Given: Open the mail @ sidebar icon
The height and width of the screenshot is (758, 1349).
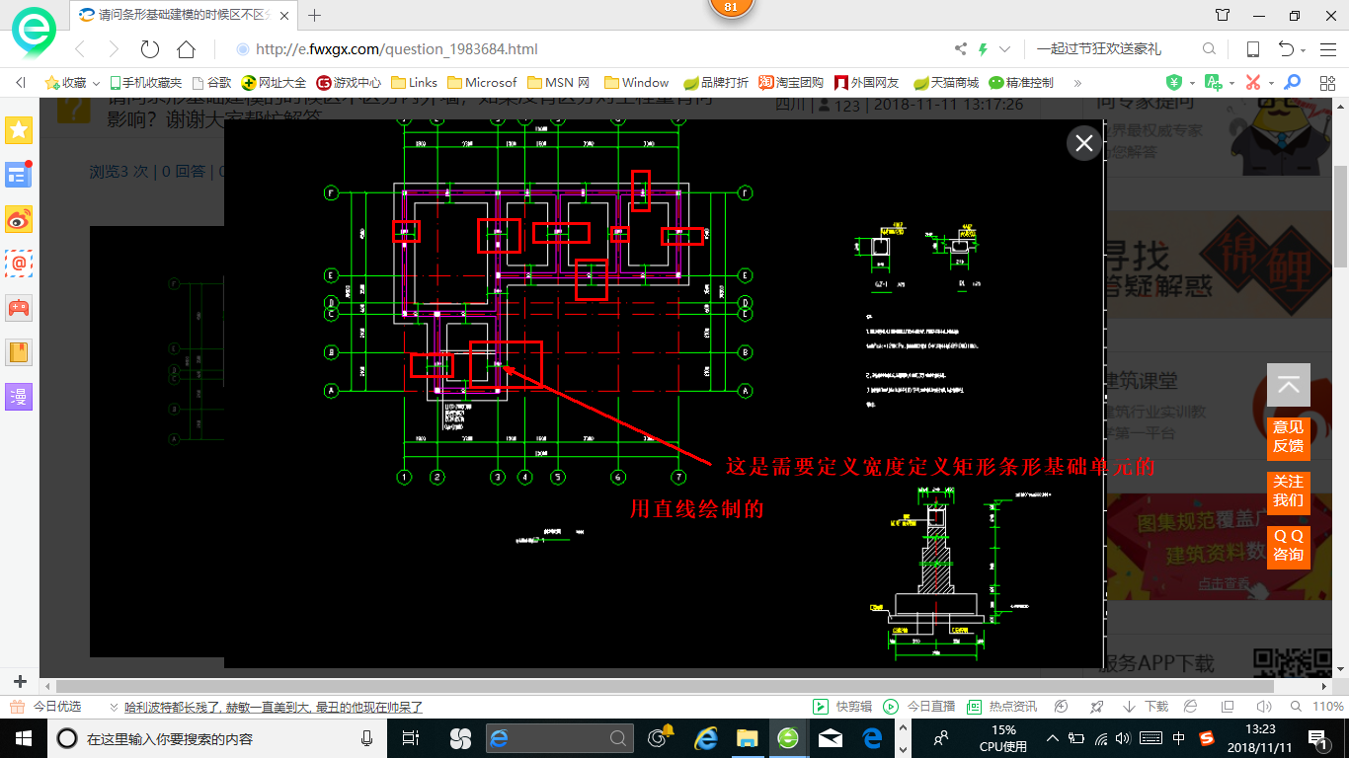Looking at the screenshot, I should click(x=19, y=264).
